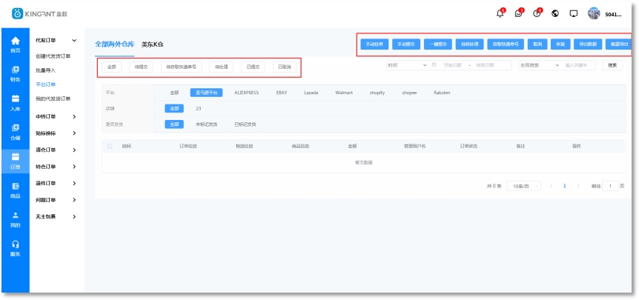The image size is (639, 300).
Task: Open 服务 headset support icon
Action: (15, 248)
